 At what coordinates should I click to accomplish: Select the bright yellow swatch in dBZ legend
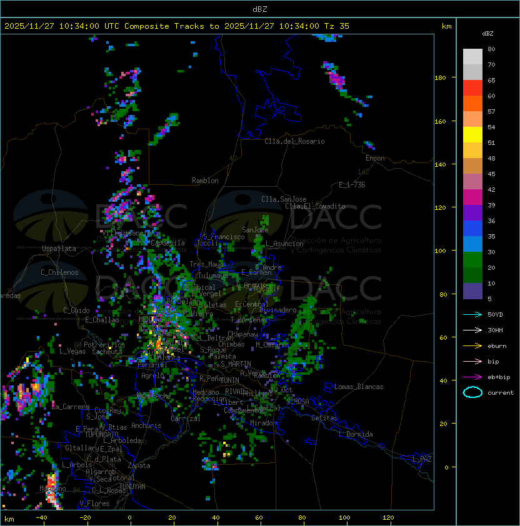(x=472, y=134)
